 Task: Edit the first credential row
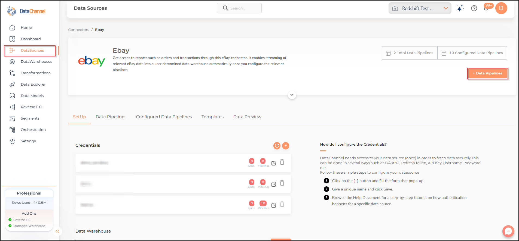274,163
